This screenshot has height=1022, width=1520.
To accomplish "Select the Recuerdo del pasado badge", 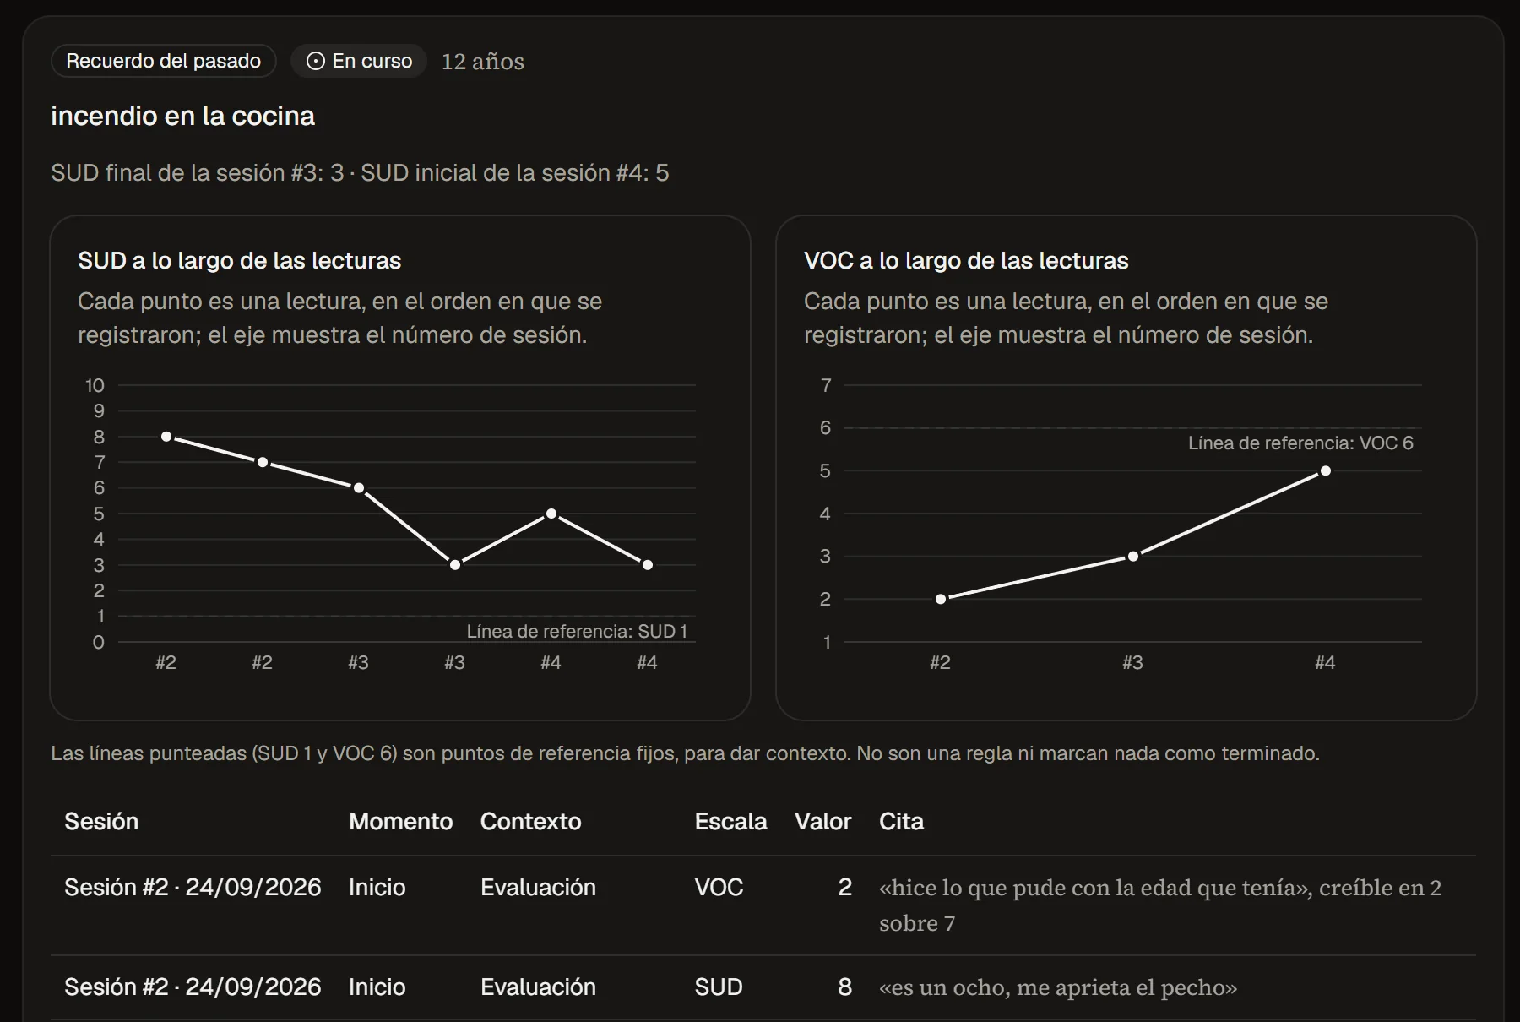I will [x=164, y=61].
